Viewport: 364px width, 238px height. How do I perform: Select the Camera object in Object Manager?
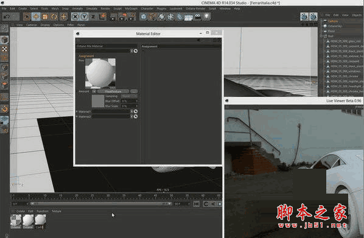(x=333, y=21)
